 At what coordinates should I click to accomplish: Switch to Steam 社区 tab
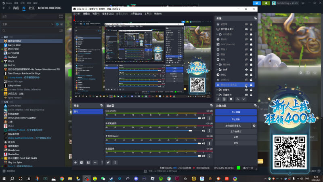point(31,8)
